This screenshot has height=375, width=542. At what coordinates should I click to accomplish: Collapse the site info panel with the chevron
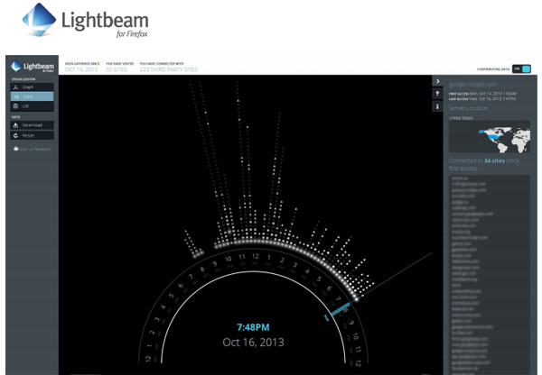pyautogui.click(x=437, y=81)
